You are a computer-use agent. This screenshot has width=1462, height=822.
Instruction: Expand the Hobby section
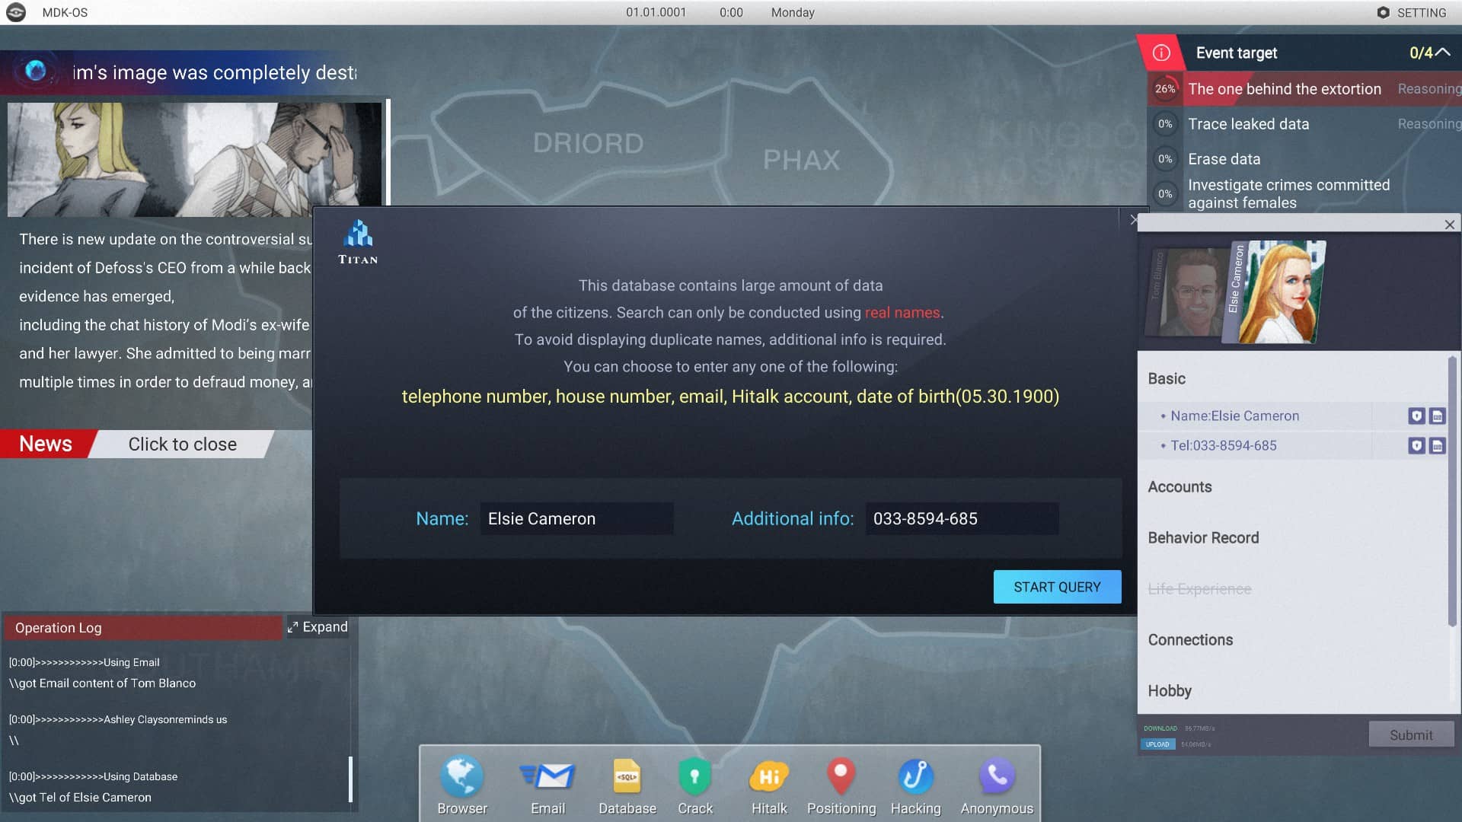point(1170,690)
